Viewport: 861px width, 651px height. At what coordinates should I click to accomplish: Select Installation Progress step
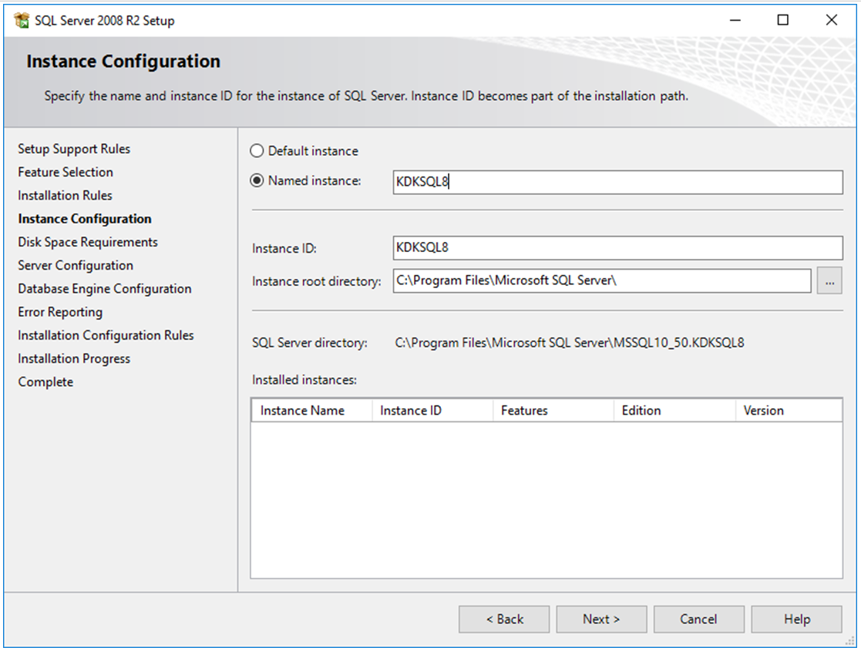[74, 358]
